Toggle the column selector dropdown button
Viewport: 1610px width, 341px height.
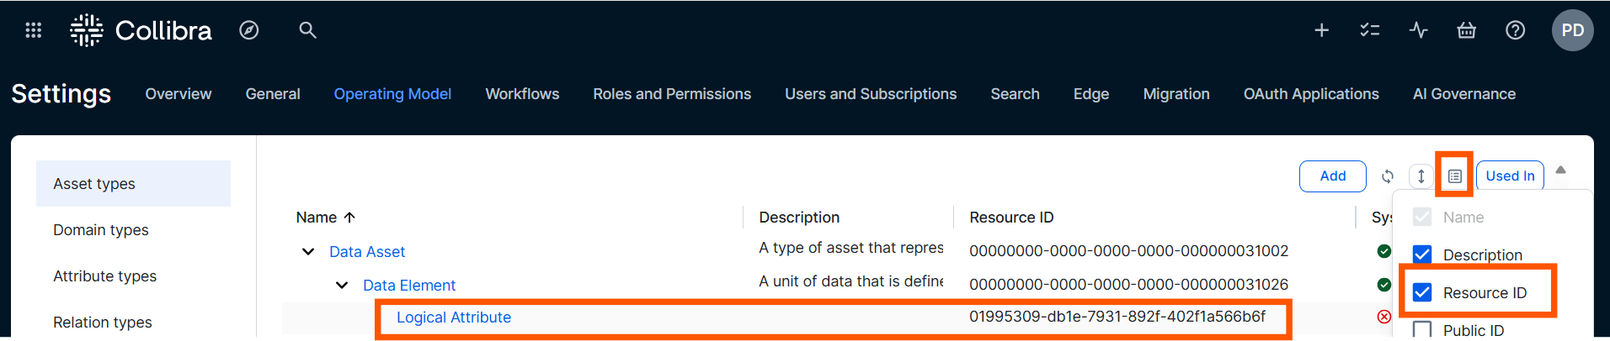[x=1455, y=176]
